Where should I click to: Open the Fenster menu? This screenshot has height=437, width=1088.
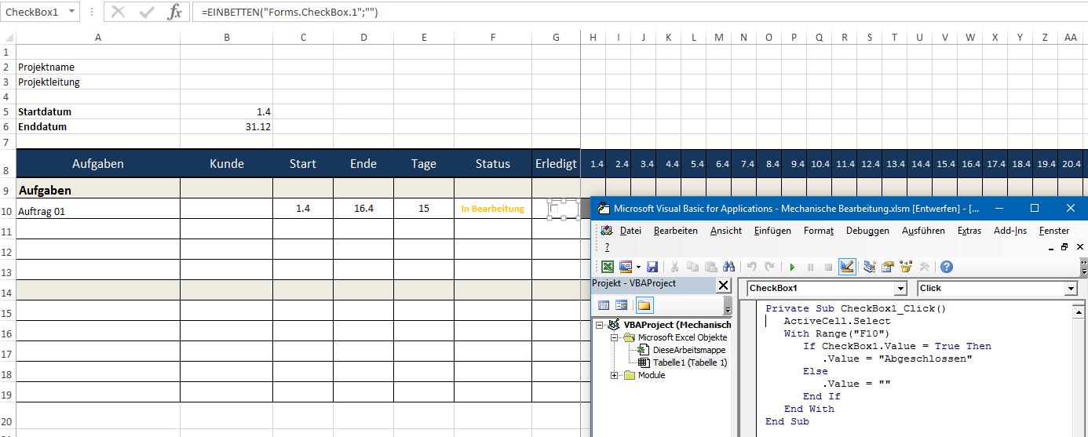click(x=1053, y=231)
